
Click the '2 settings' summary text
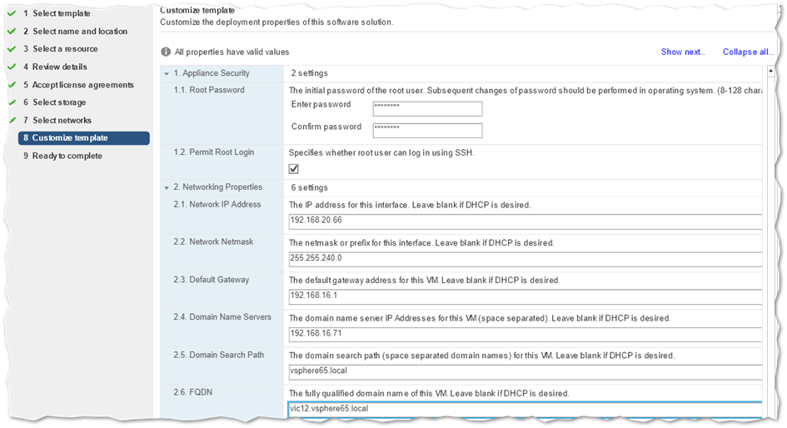tap(309, 73)
